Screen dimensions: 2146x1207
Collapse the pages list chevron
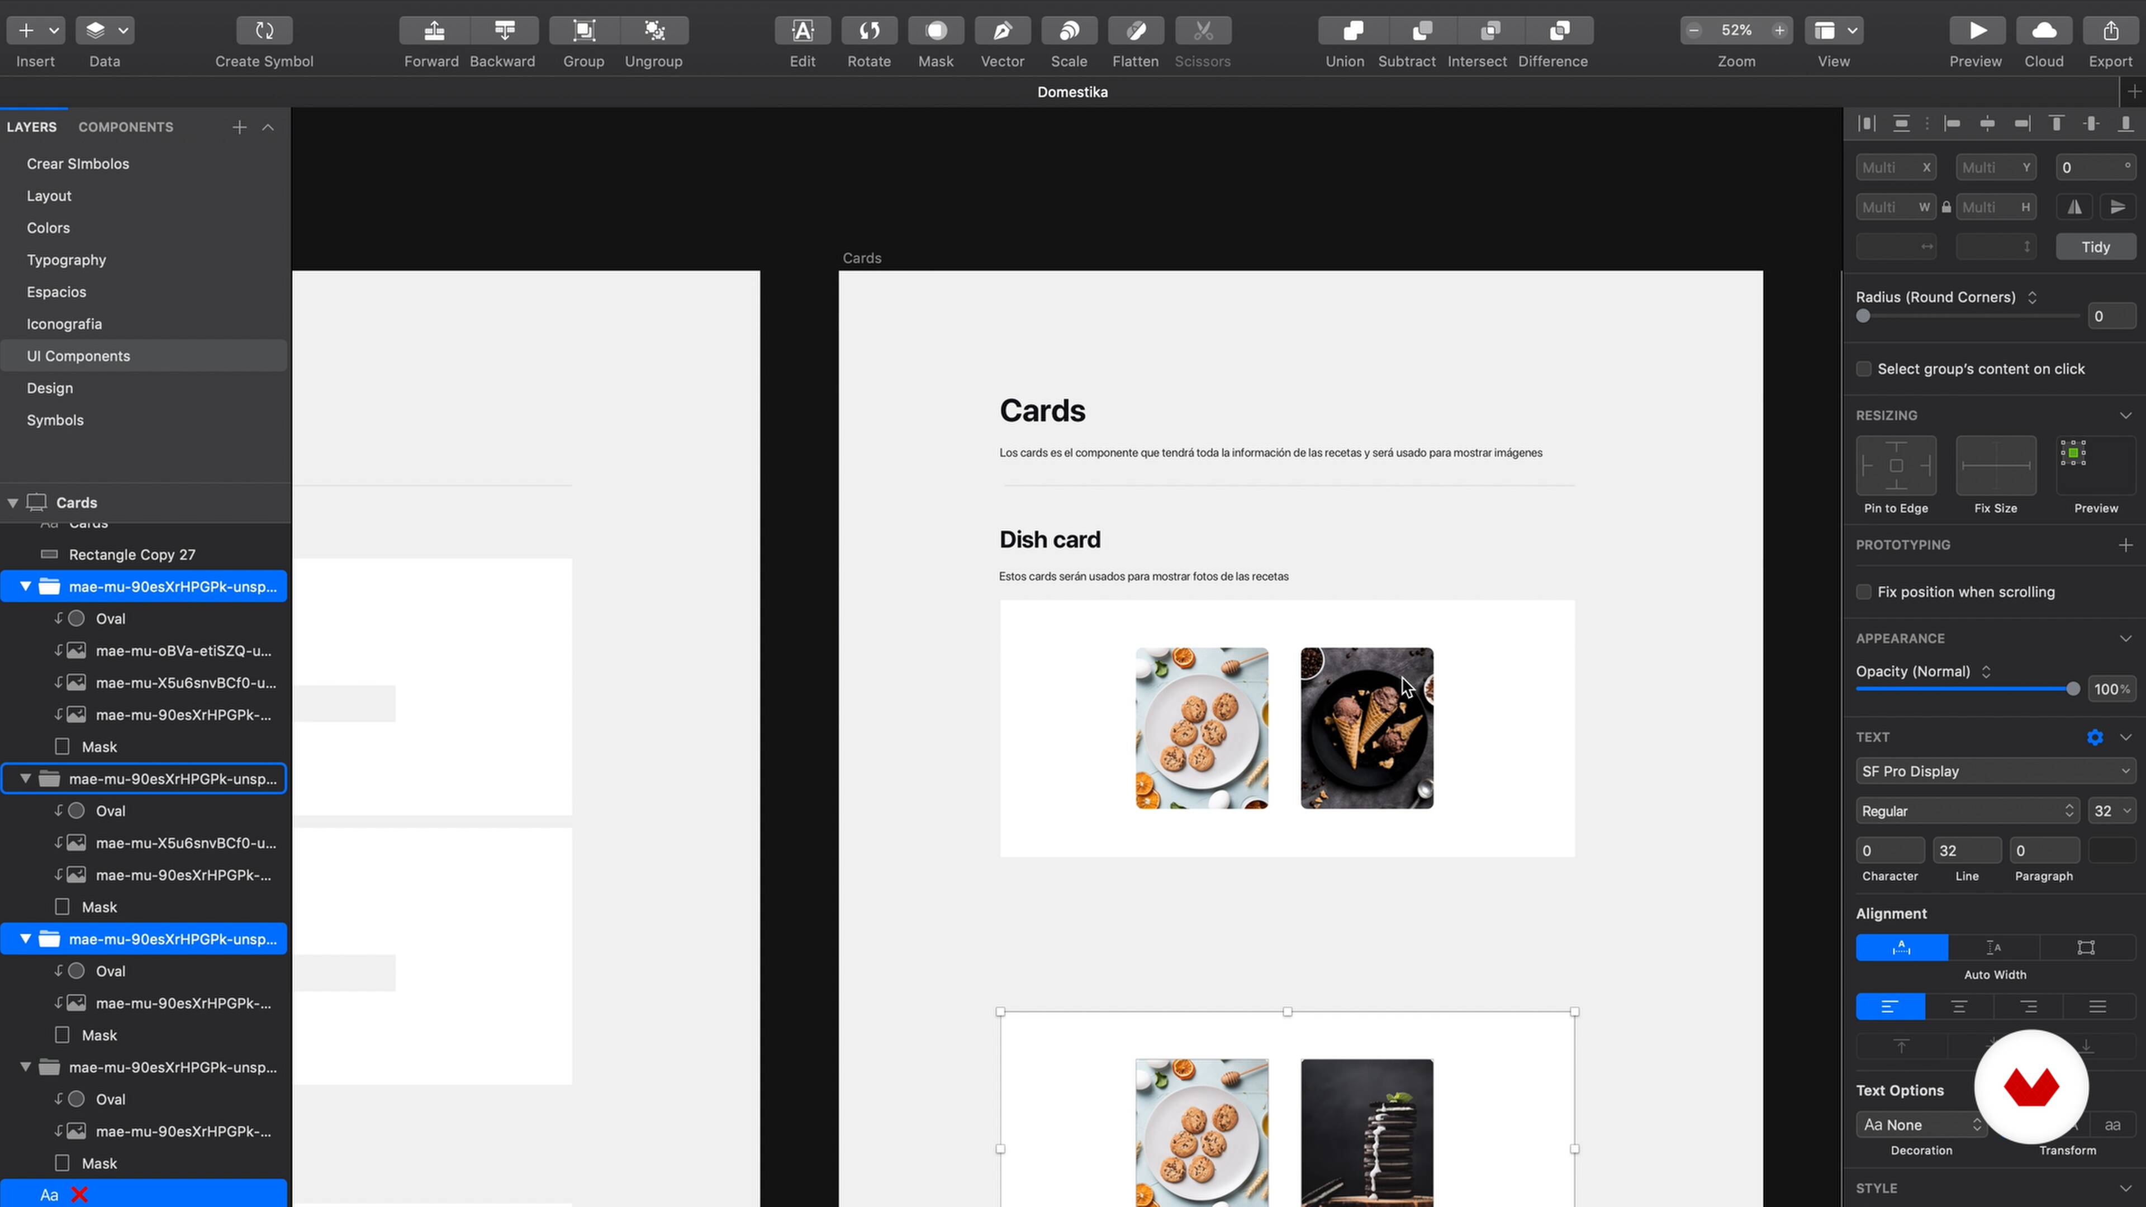268,127
